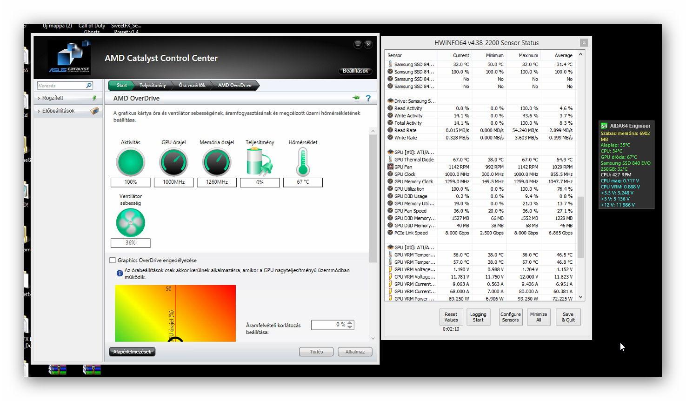Viewport: 686px width, 401px height.
Task: Click the ASUS Catalyst Control Center logo
Action: pyautogui.click(x=69, y=57)
